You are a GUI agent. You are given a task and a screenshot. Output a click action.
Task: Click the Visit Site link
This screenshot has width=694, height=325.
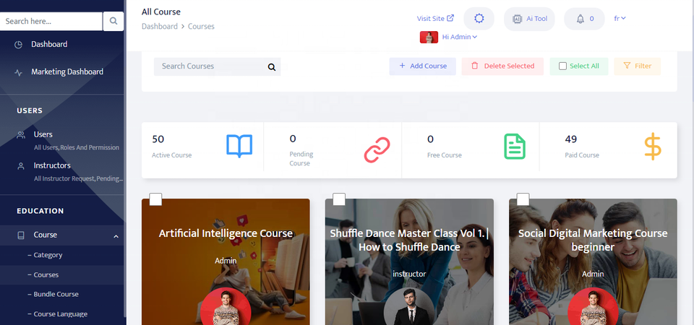(435, 19)
